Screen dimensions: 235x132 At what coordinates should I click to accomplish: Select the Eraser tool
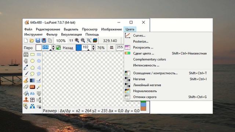[x=26, y=87]
